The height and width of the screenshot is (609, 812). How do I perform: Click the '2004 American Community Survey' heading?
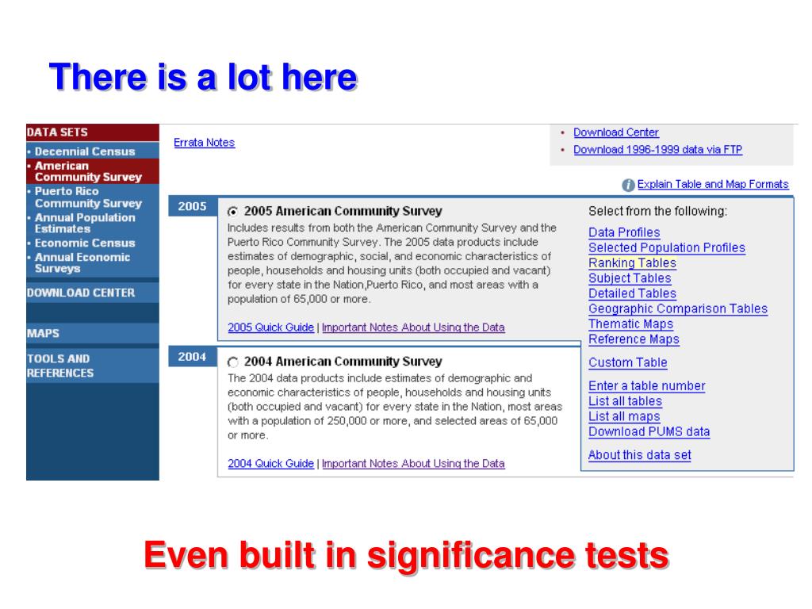coord(343,362)
